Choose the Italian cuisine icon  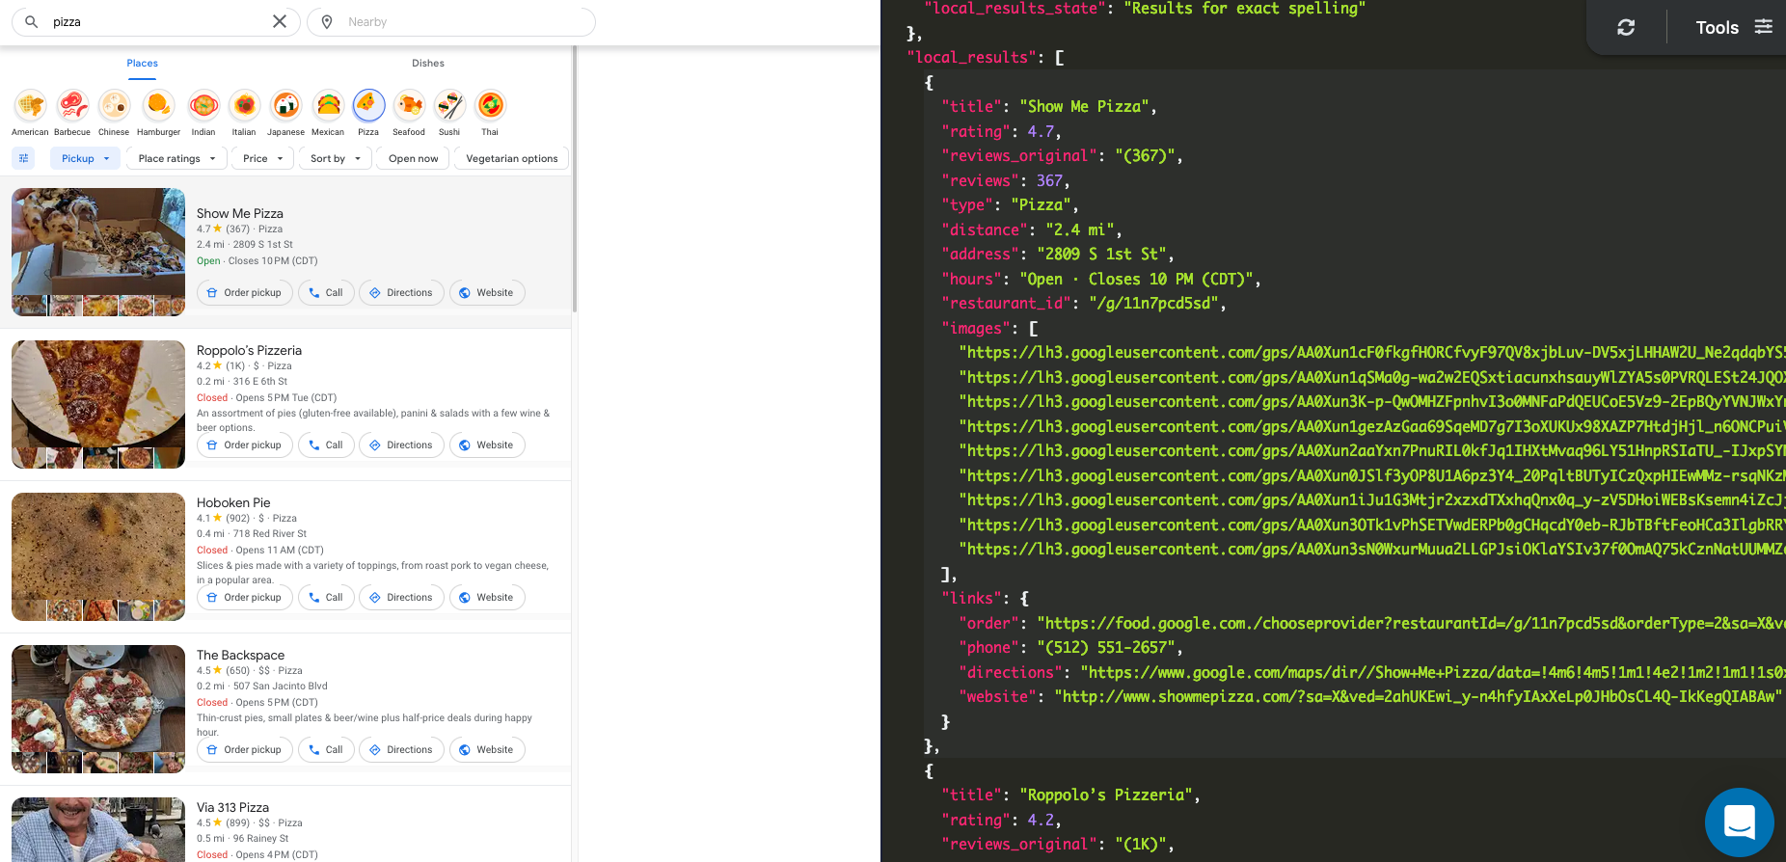point(244,105)
